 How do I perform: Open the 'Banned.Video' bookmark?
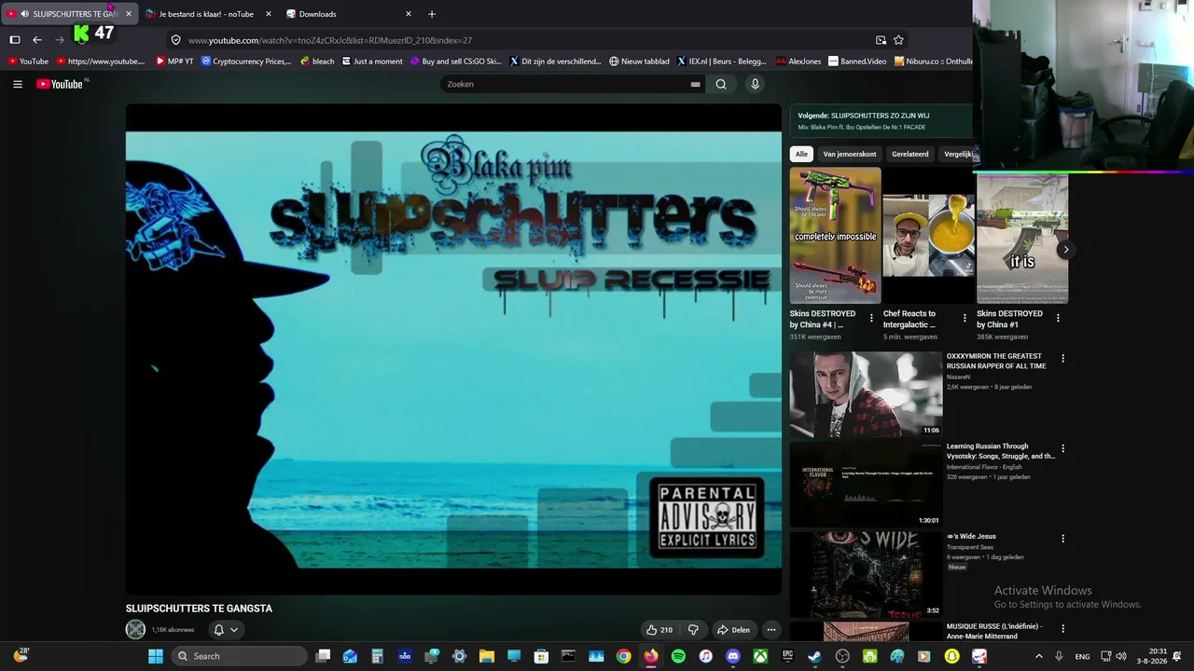(x=857, y=62)
